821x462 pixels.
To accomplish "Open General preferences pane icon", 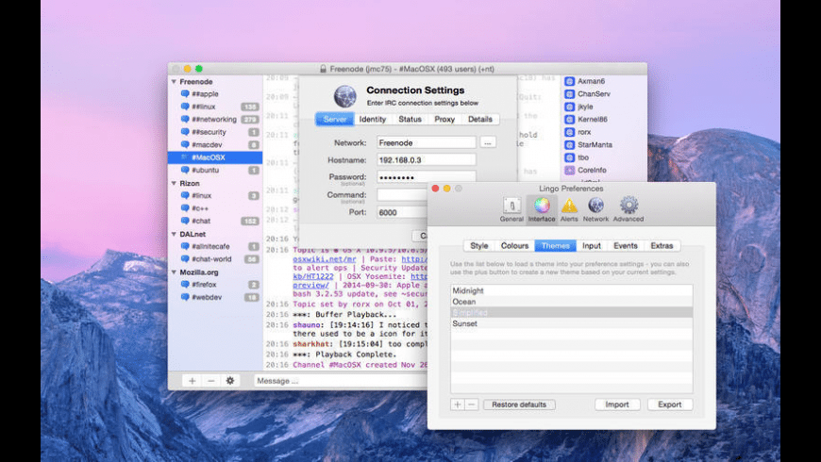I will 511,206.
